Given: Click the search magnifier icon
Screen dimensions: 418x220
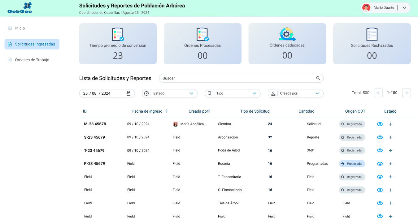Looking at the screenshot, I should [x=318, y=78].
